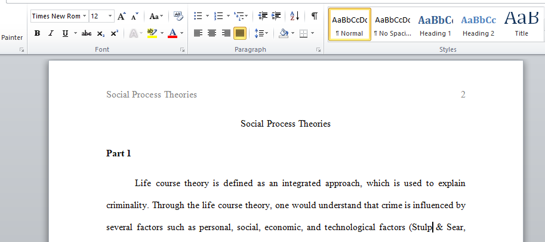This screenshot has width=545, height=242.
Task: Toggle Show/Hide paragraph marks
Action: [x=314, y=16]
